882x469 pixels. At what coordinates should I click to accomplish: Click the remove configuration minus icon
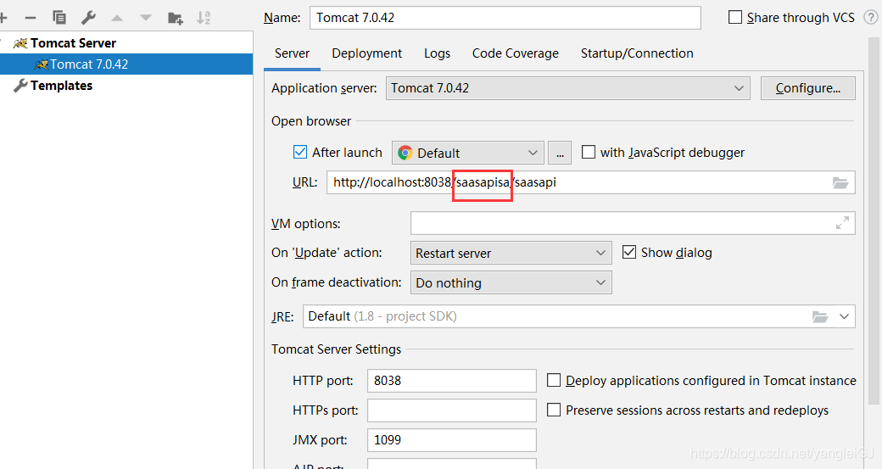click(31, 18)
